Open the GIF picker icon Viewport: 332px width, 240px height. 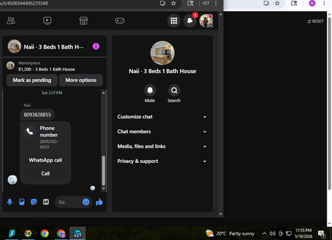pyautogui.click(x=46, y=202)
